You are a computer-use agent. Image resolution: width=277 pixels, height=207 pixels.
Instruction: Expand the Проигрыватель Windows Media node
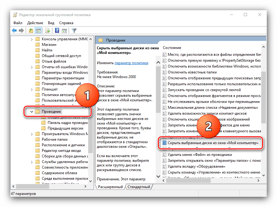coord(32,134)
